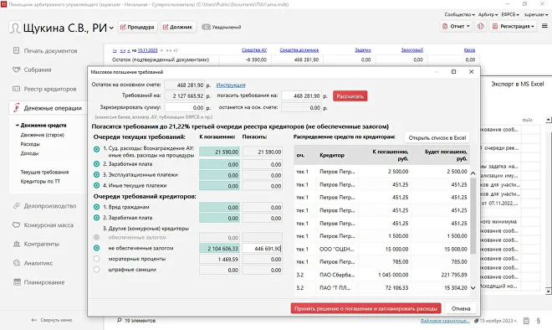
Task: Click the Должник button
Action: 177,27
